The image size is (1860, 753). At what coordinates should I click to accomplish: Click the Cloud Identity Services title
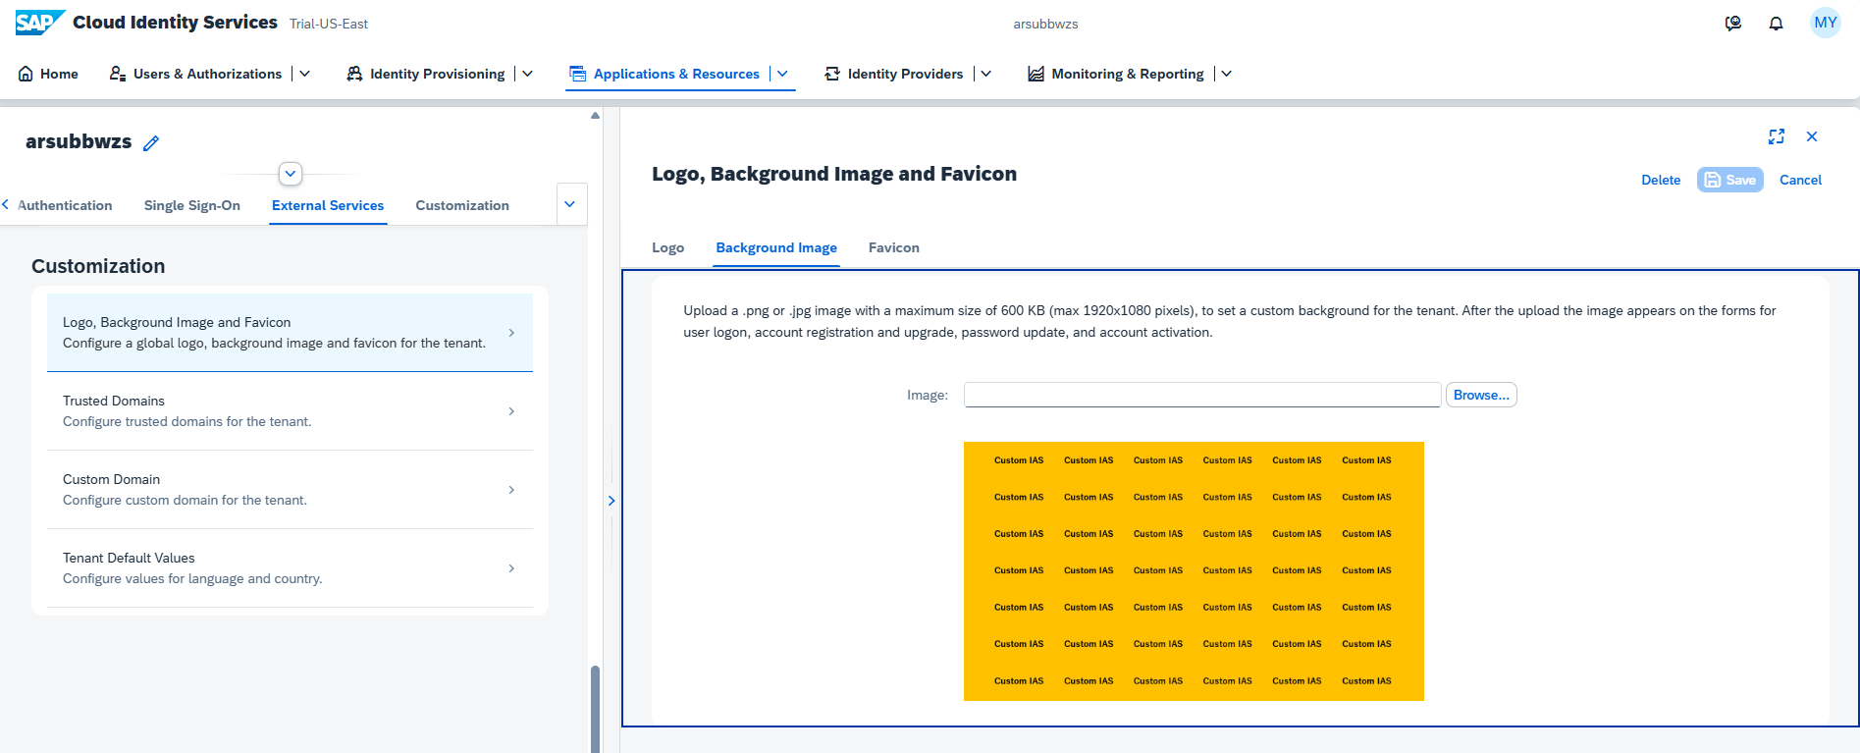pos(175,23)
